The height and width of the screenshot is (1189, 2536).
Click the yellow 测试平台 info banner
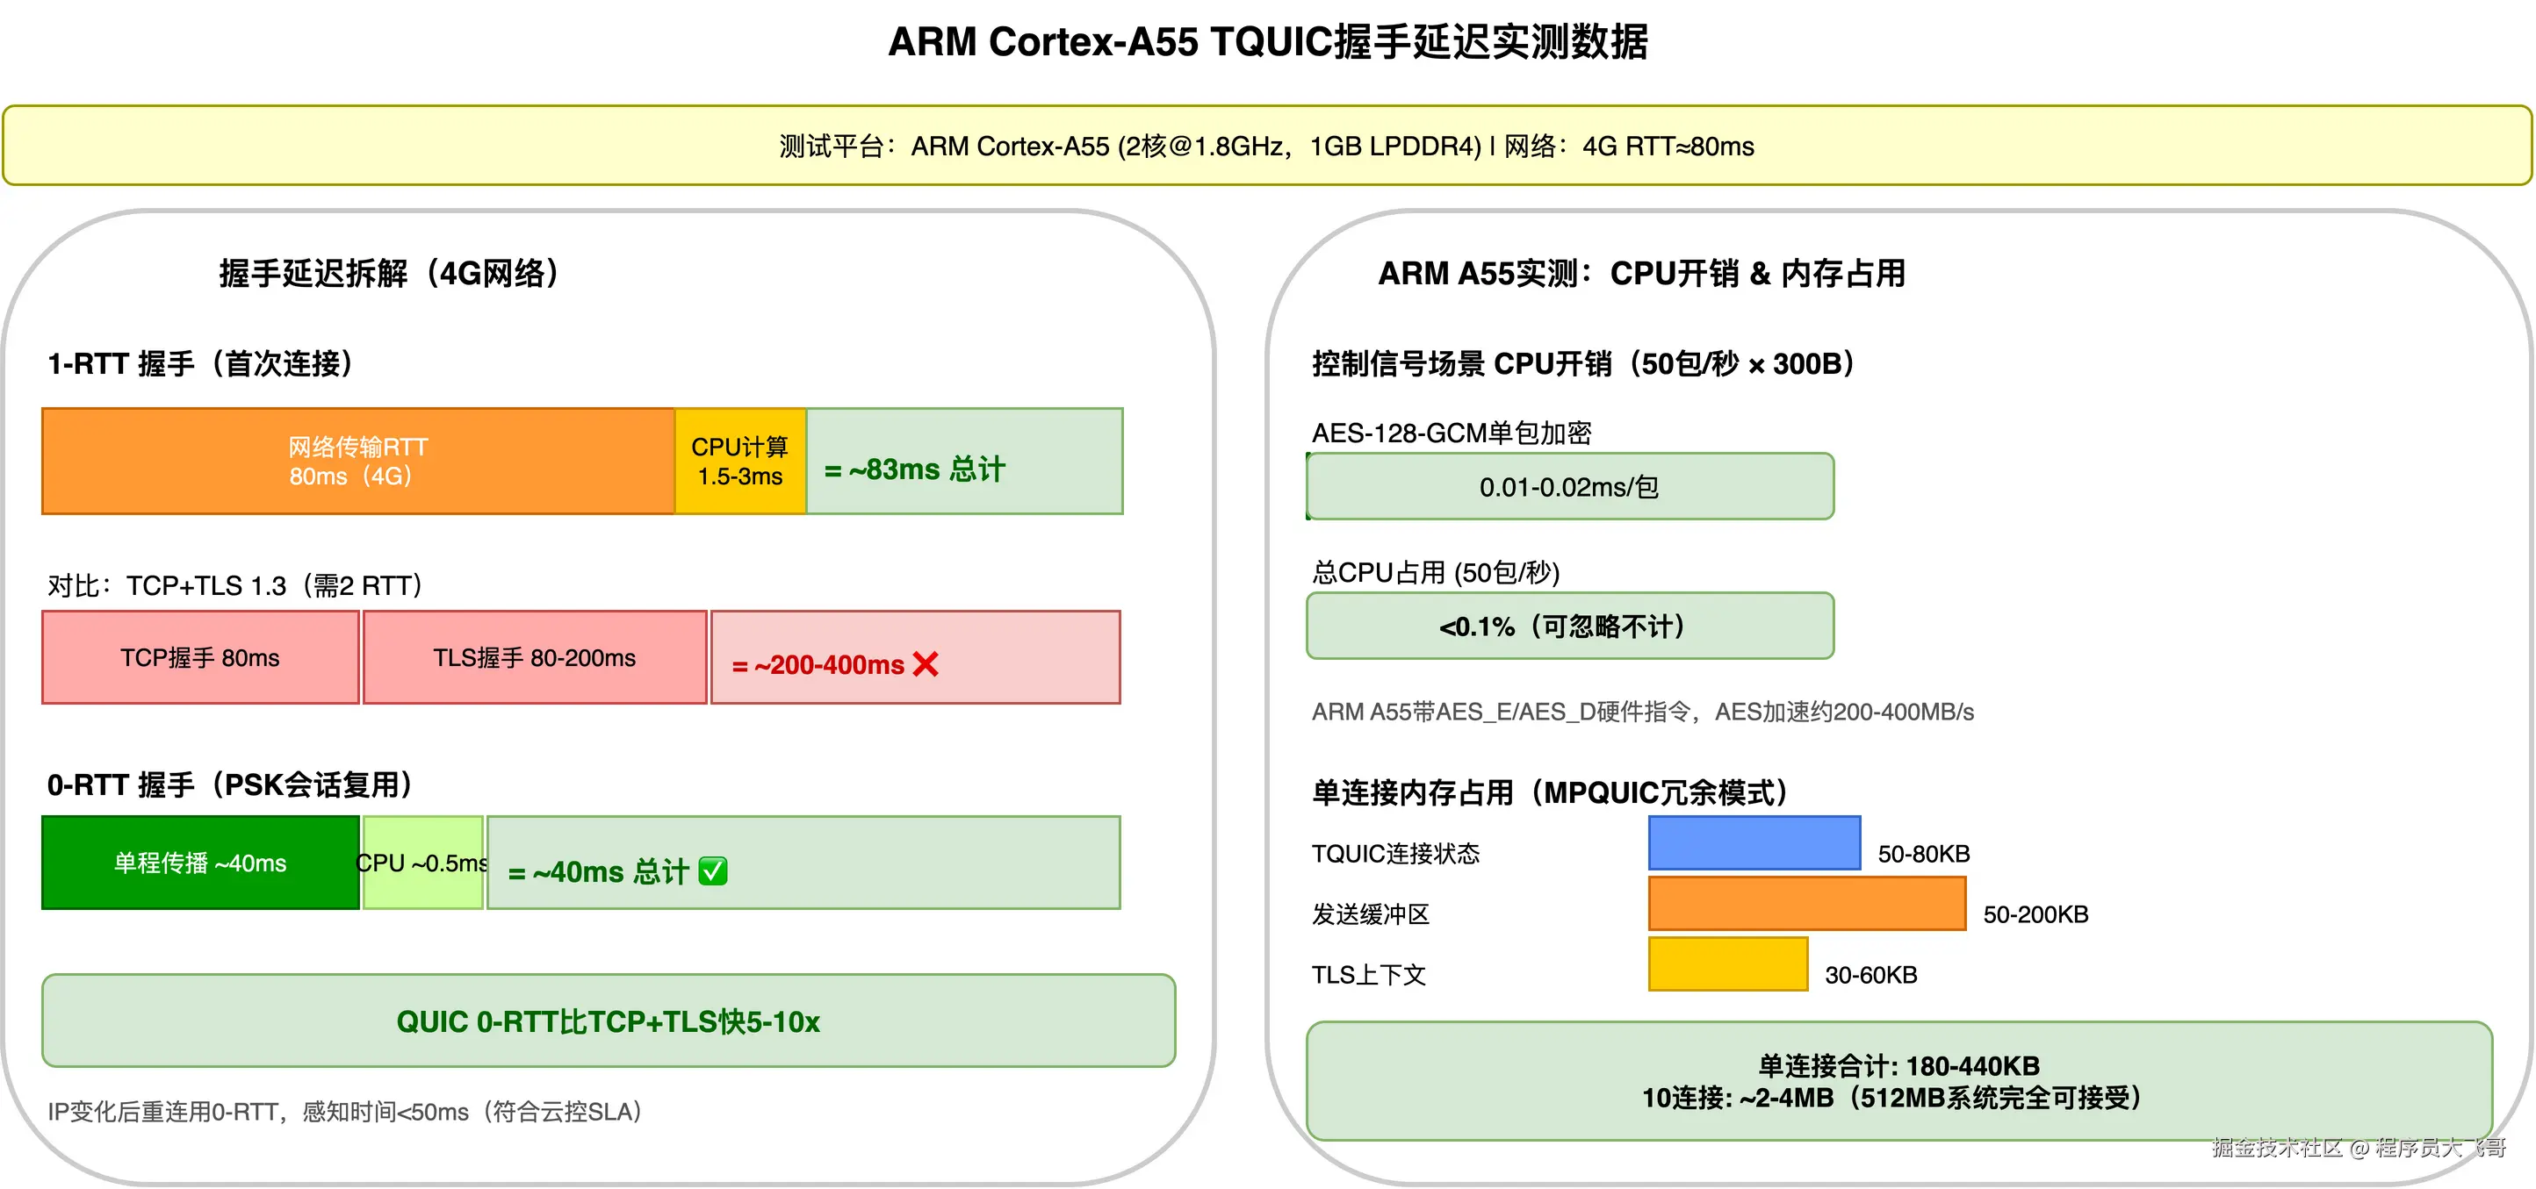point(1266,146)
